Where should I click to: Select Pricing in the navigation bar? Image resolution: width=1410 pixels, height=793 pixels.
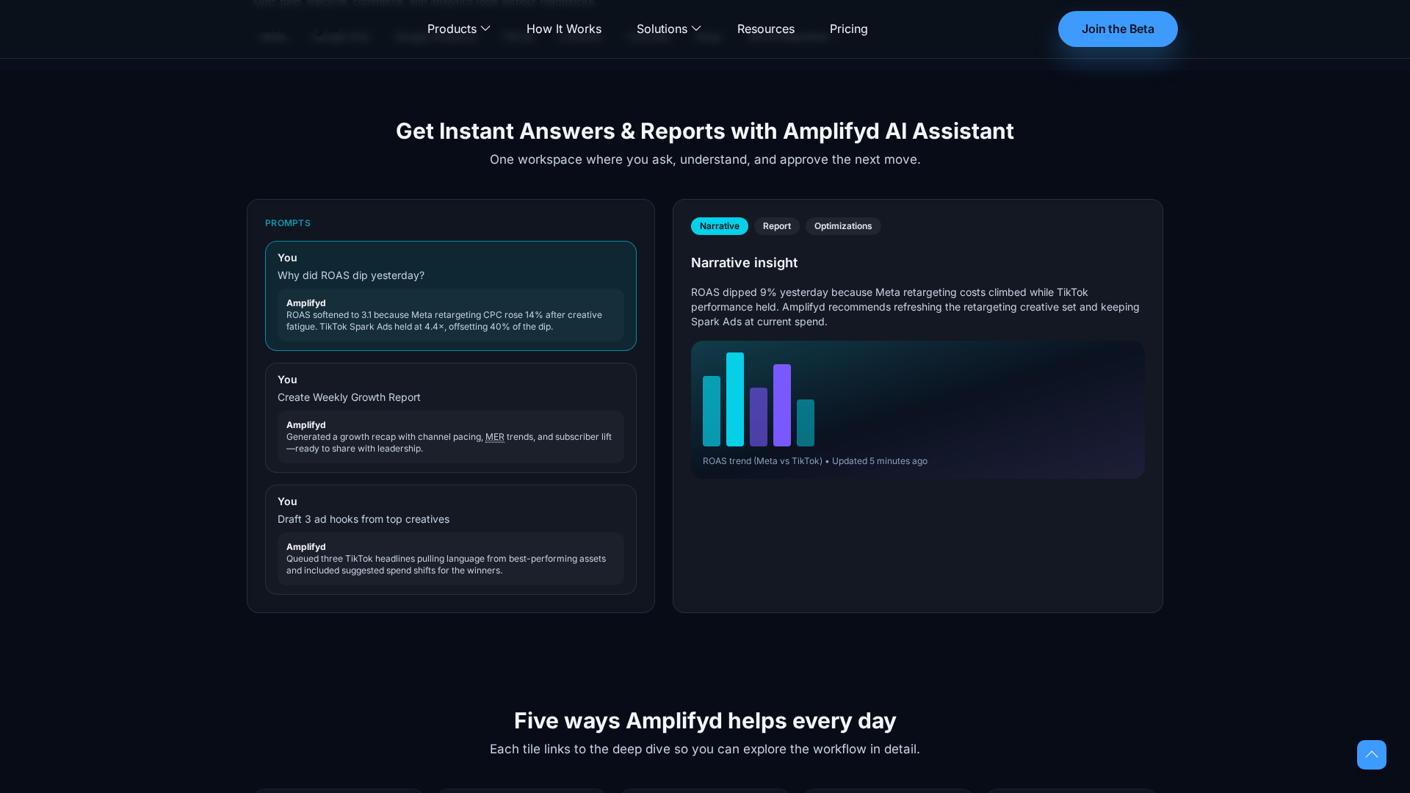[x=848, y=29]
